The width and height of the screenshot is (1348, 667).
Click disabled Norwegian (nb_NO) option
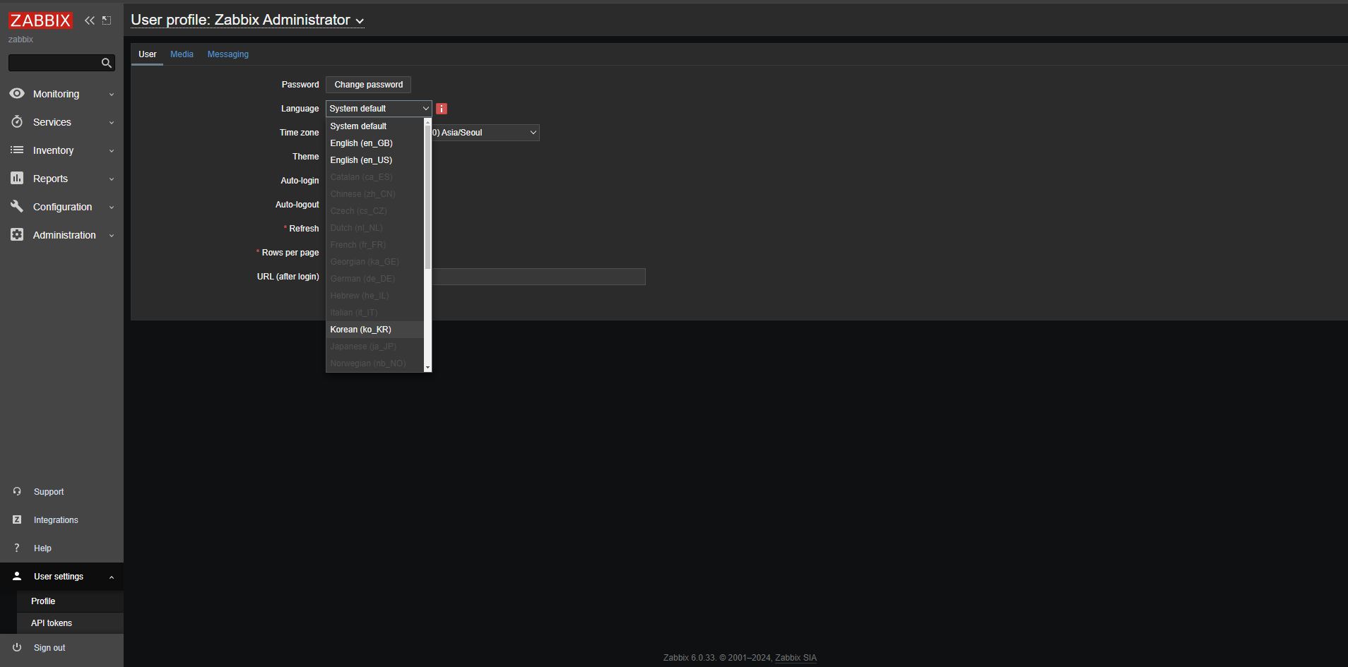[374, 363]
